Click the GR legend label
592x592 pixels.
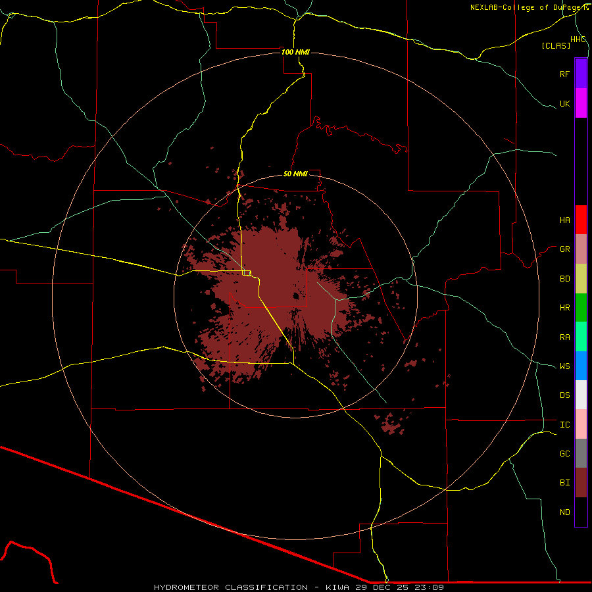pyautogui.click(x=564, y=249)
